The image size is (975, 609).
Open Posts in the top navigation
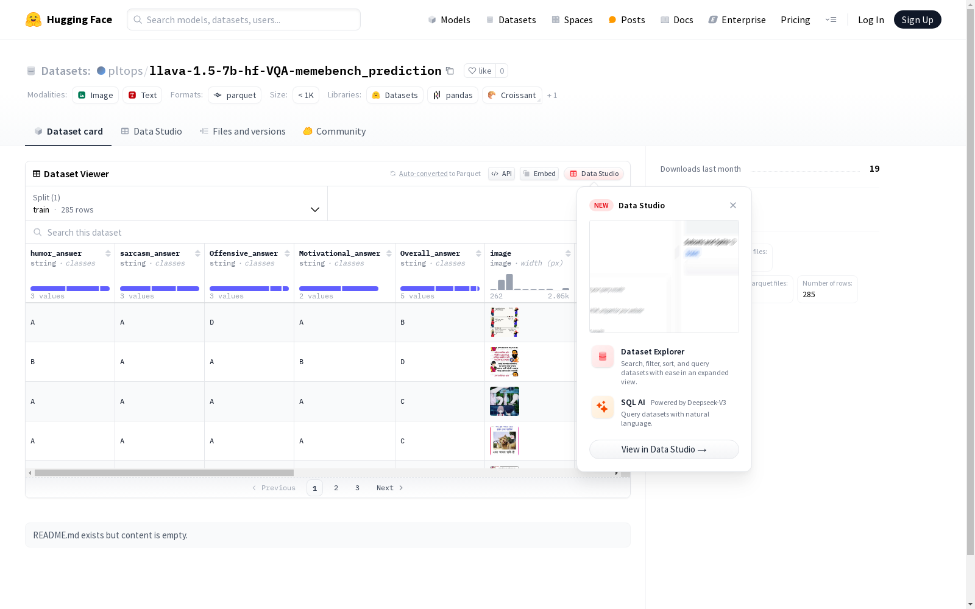[x=626, y=19]
